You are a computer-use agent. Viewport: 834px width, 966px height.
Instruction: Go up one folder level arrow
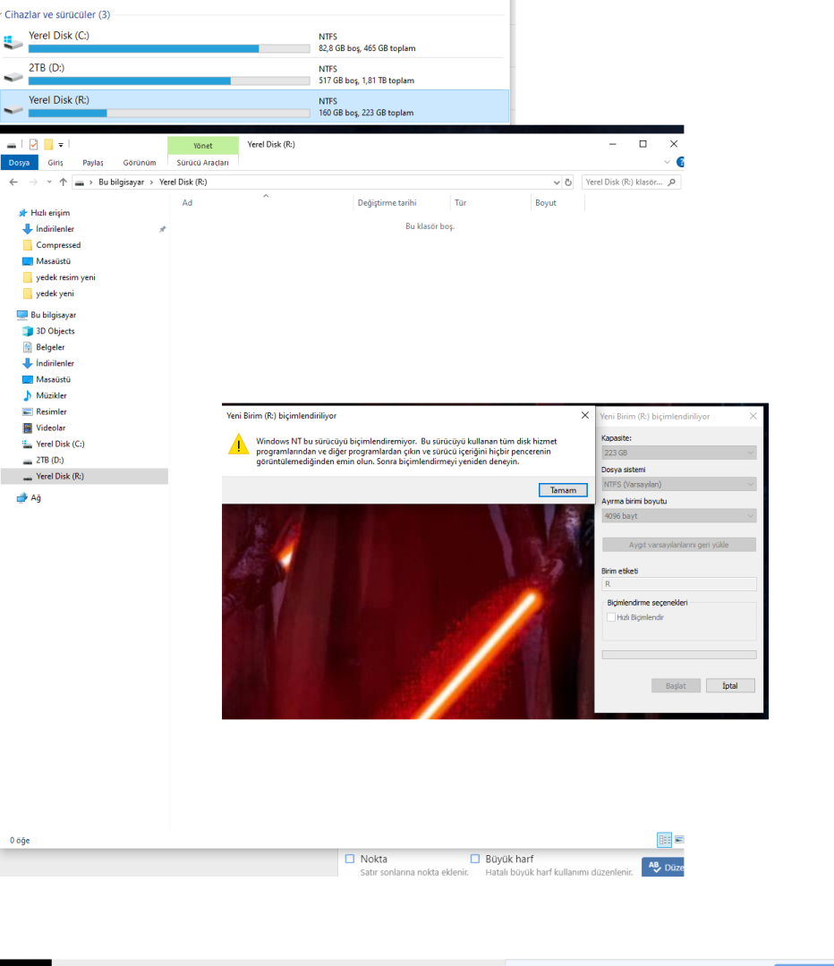pyautogui.click(x=63, y=182)
